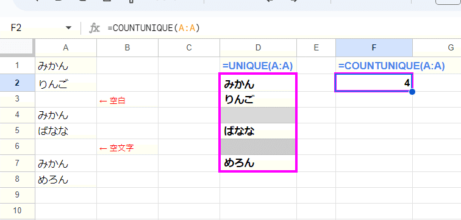Select cell D5 containing bold ばなな
Screen dimensions: 461x220
point(258,131)
